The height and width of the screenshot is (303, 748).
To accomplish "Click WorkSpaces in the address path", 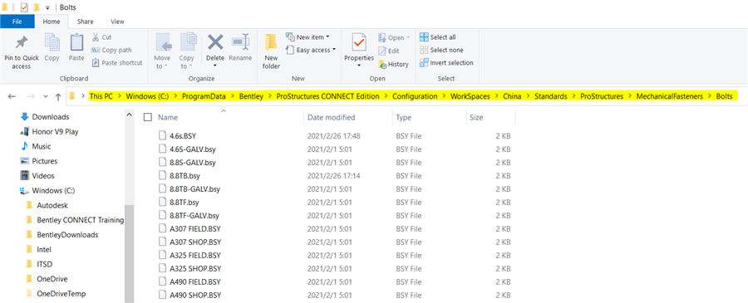I will tap(470, 96).
